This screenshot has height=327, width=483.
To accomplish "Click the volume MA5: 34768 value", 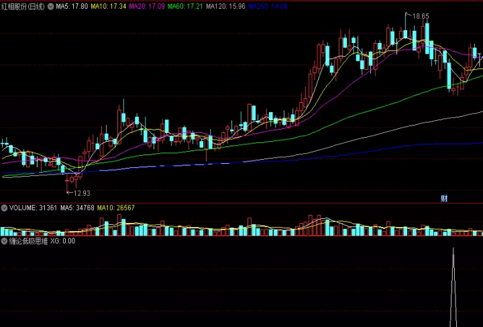I will click(77, 208).
